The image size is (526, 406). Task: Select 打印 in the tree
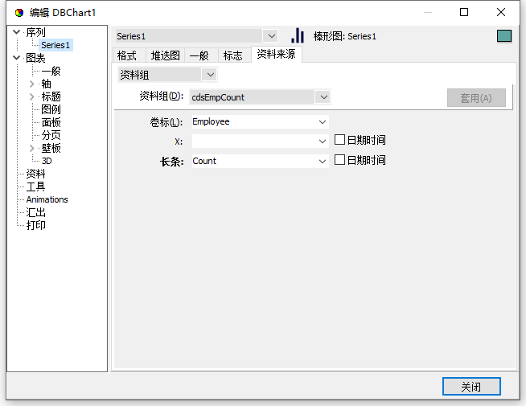point(35,225)
